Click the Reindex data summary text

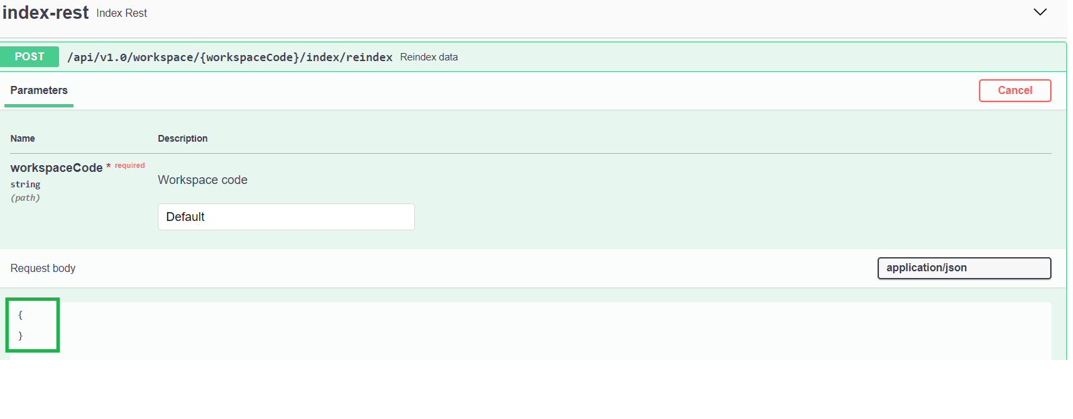(x=428, y=58)
